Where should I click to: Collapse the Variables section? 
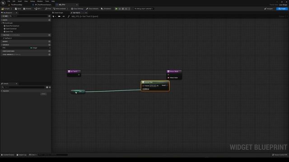[2, 45]
